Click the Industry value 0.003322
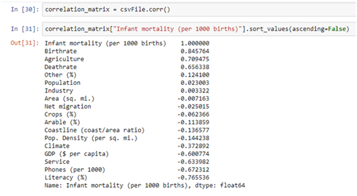357x196 pixels. click(195, 91)
